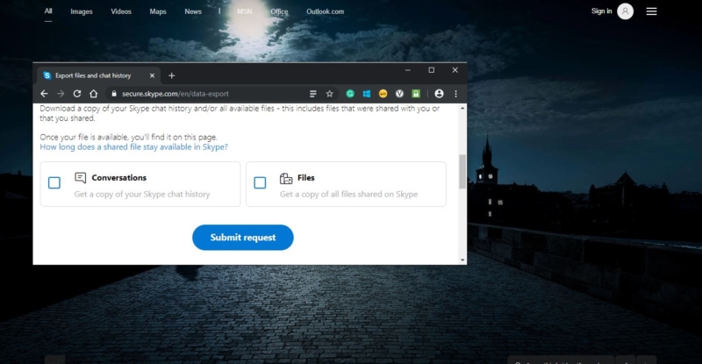702x364 pixels.
Task: Tick the Conversations checkbox
Action: [54, 182]
